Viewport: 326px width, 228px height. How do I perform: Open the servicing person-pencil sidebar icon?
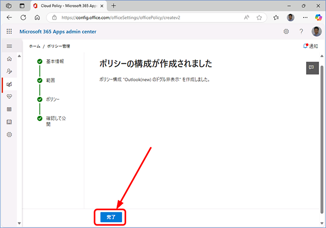[x=9, y=71]
